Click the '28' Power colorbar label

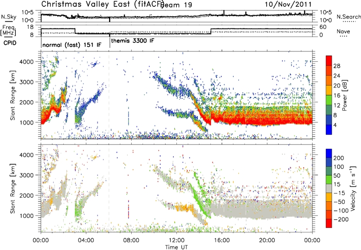337,66
